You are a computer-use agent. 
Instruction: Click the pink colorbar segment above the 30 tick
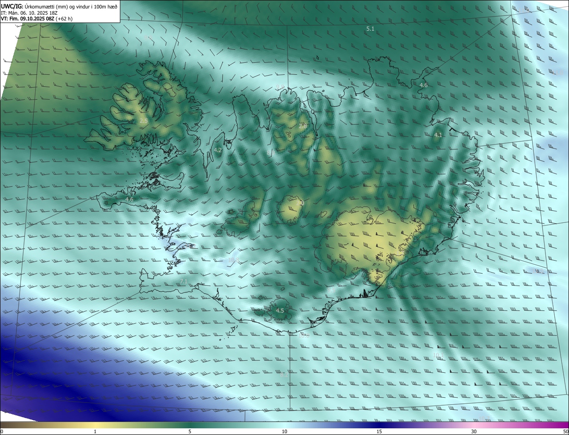click(x=474, y=425)
